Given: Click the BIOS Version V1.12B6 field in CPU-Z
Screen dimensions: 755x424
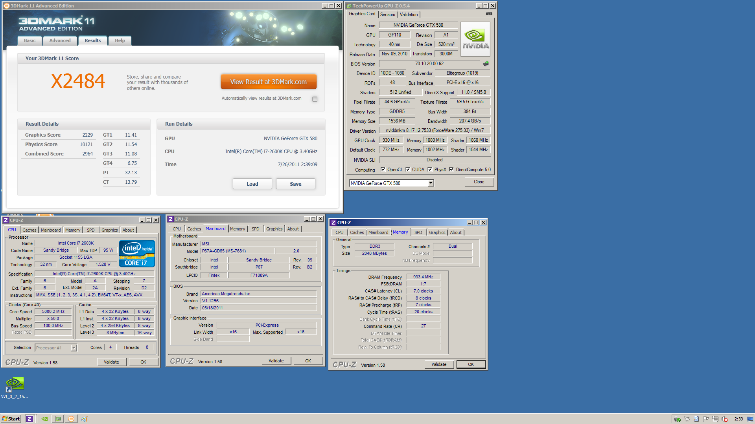Looking at the screenshot, I should tap(258, 301).
